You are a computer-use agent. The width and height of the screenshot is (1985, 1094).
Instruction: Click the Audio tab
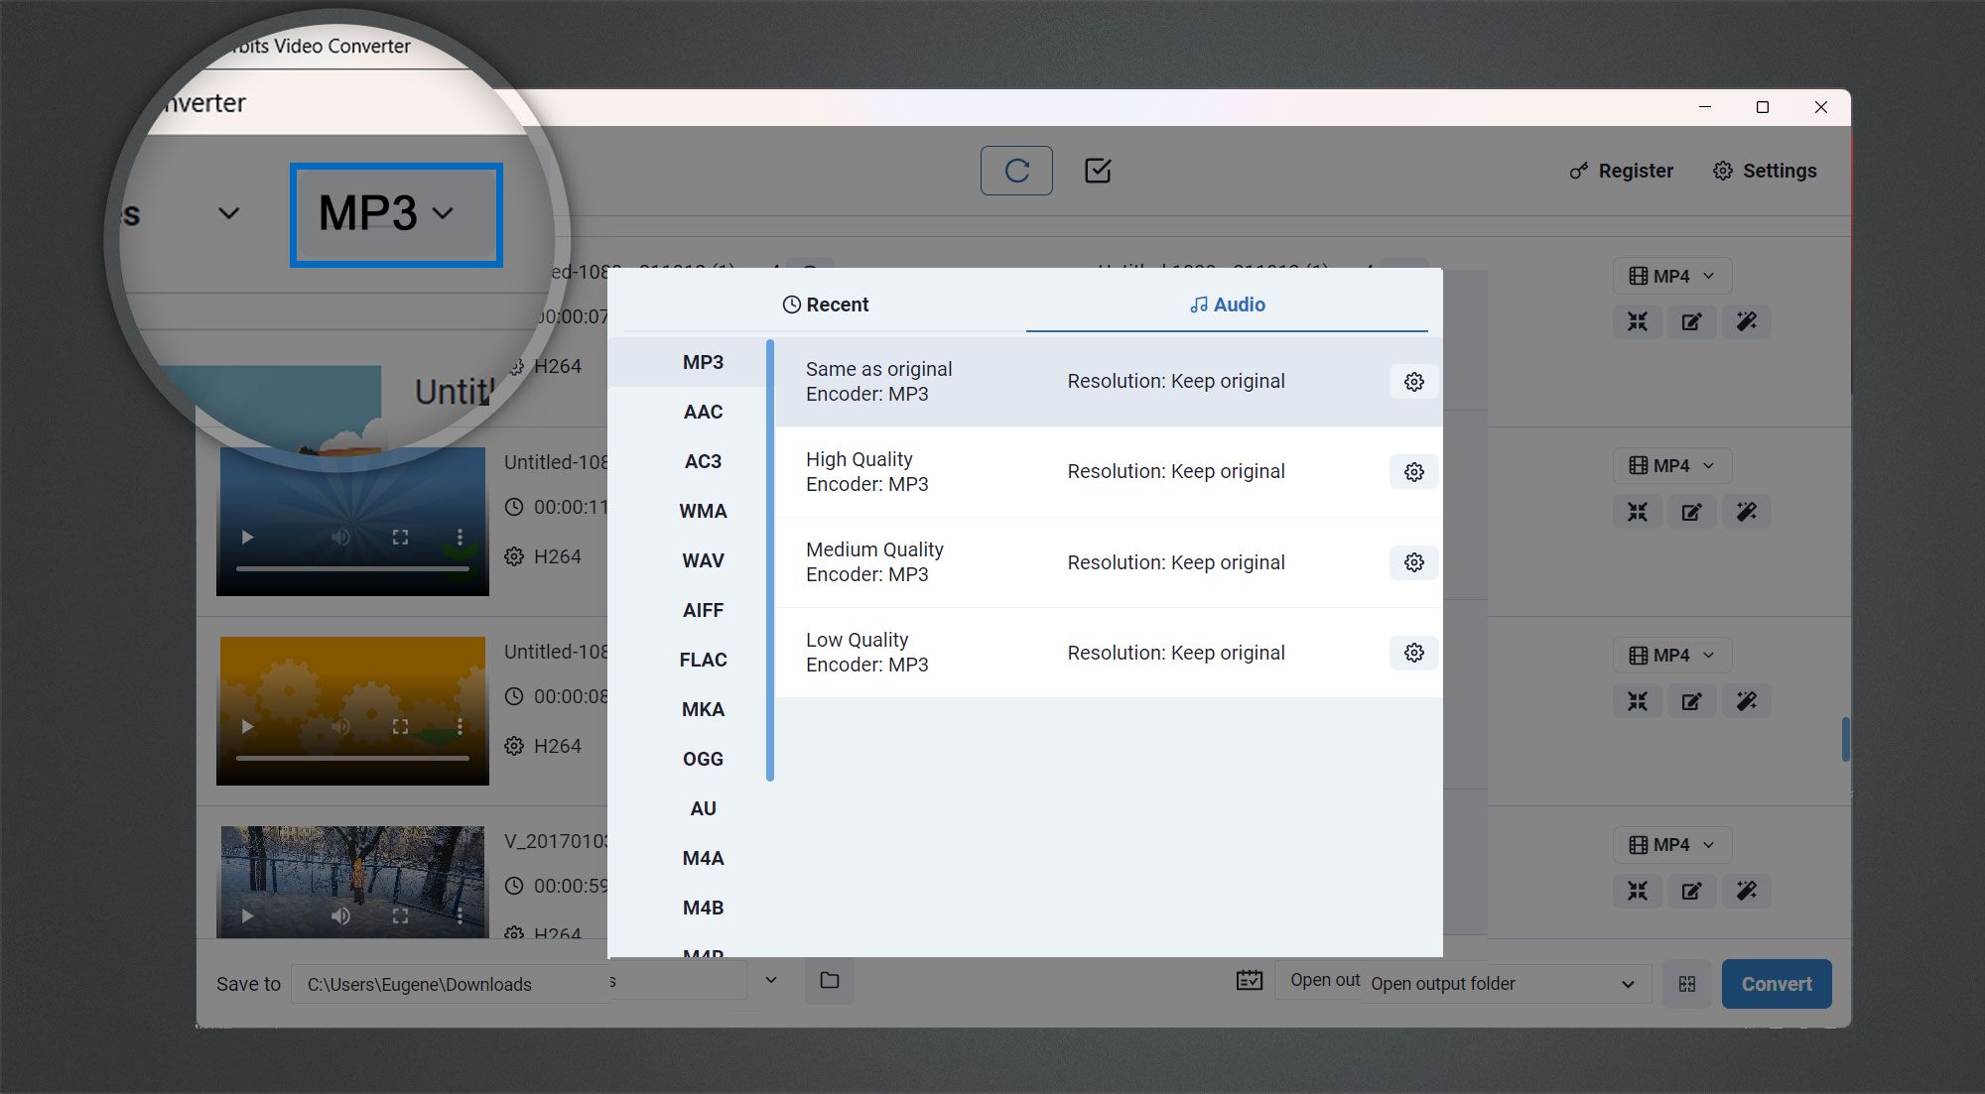tap(1227, 304)
